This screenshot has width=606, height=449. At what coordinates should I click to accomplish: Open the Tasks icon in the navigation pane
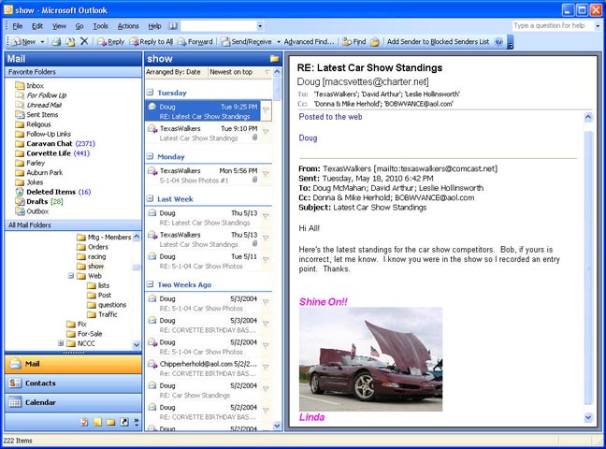[x=84, y=422]
